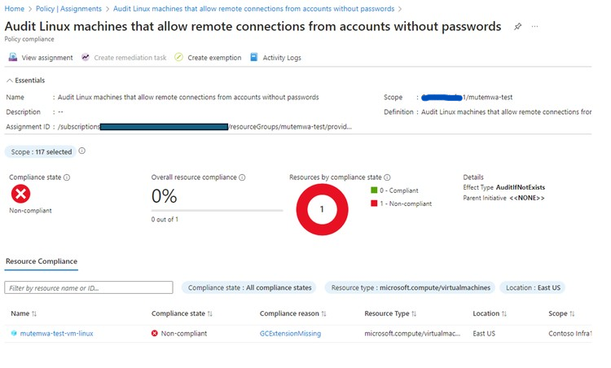This screenshot has height=368, width=611.
Task: Click the info icon beside Scope selector
Action: pyautogui.click(x=81, y=151)
